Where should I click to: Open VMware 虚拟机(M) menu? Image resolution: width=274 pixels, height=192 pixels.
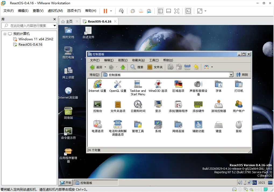click(x=55, y=11)
